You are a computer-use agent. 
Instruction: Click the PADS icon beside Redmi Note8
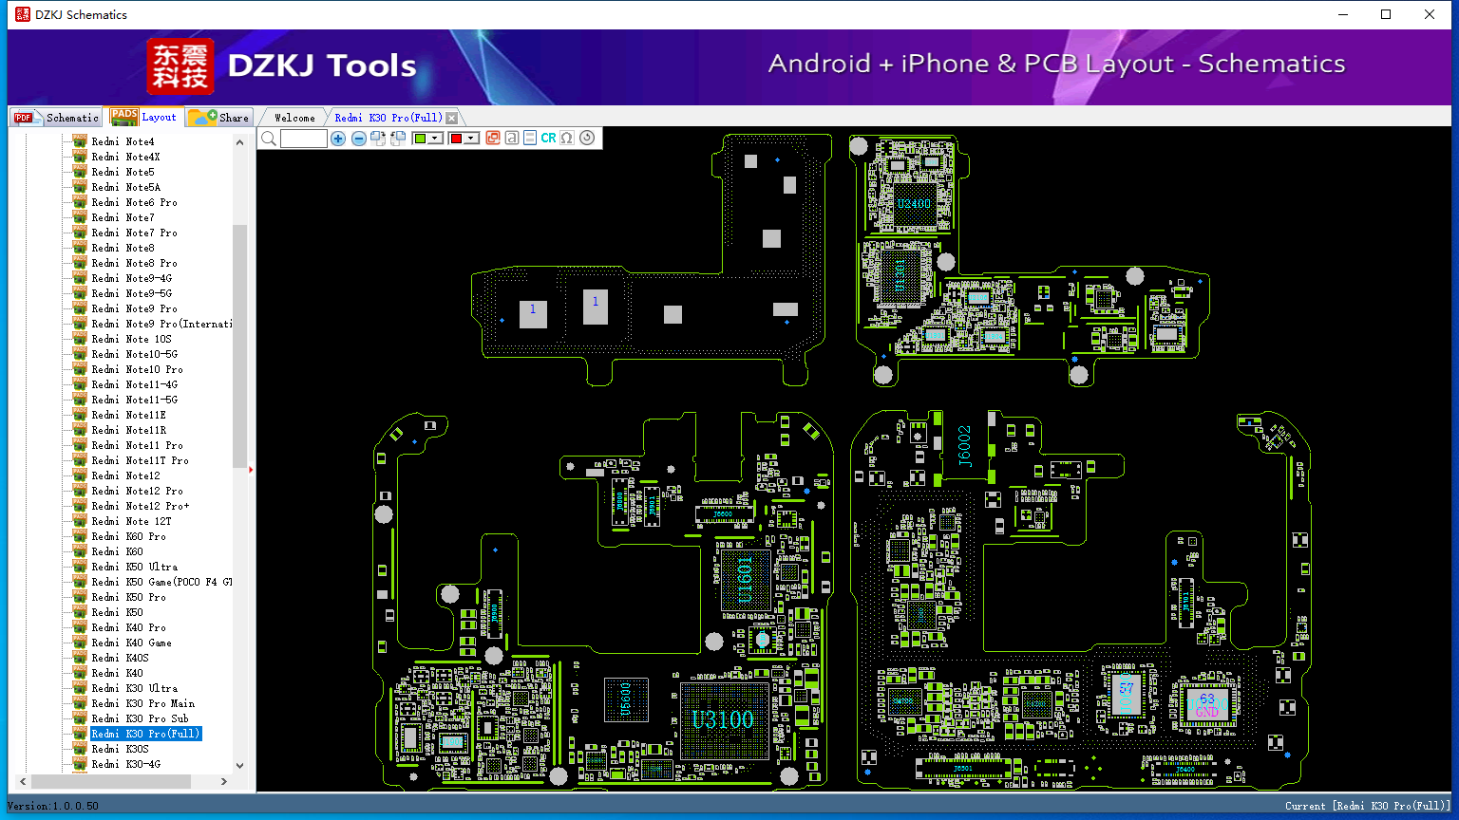point(80,248)
